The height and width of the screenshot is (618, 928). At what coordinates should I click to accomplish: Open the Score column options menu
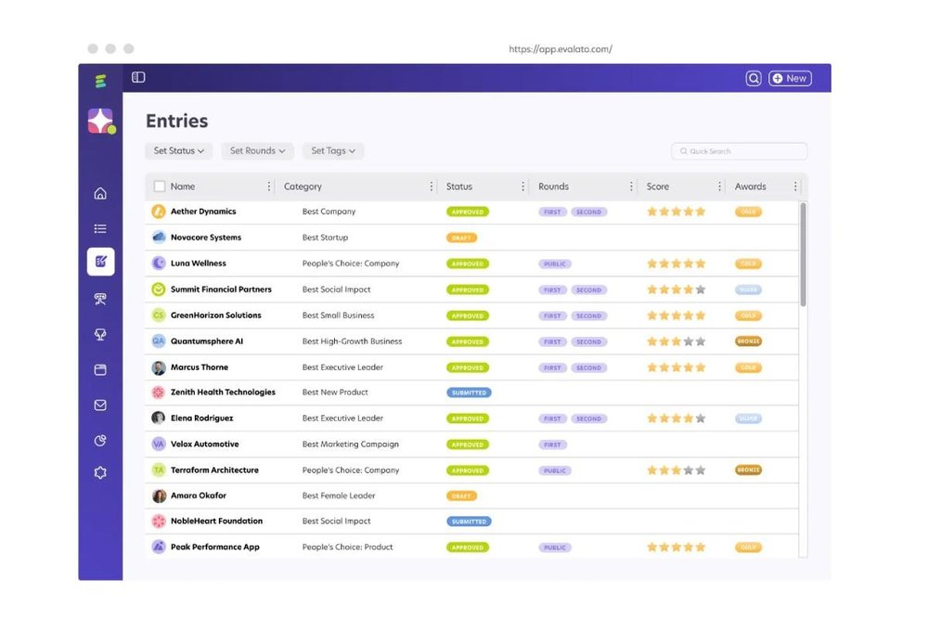coord(720,187)
